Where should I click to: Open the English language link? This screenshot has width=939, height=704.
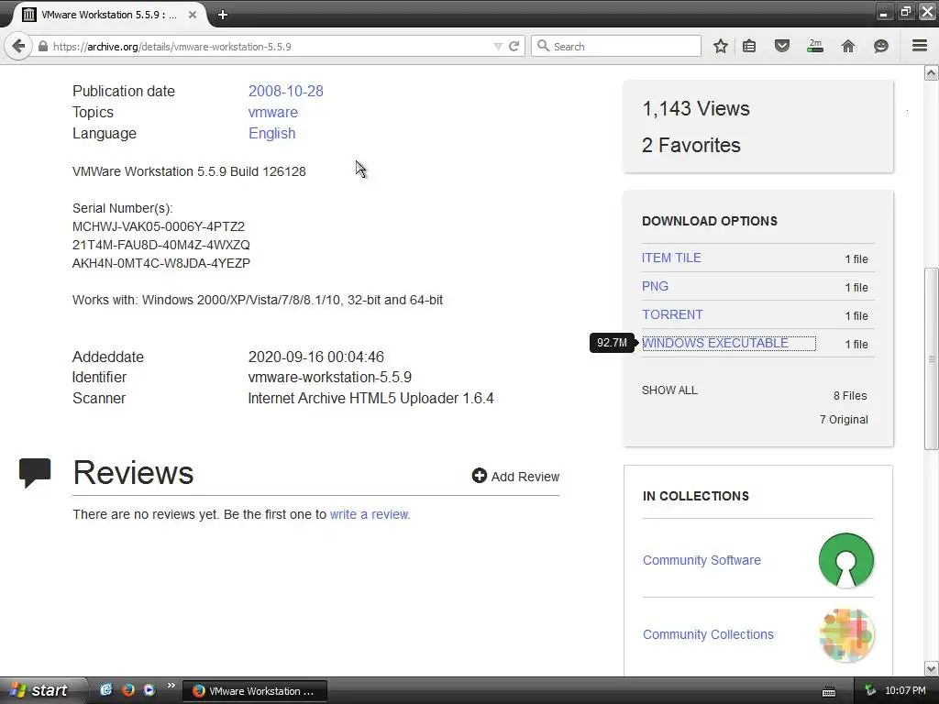point(271,133)
